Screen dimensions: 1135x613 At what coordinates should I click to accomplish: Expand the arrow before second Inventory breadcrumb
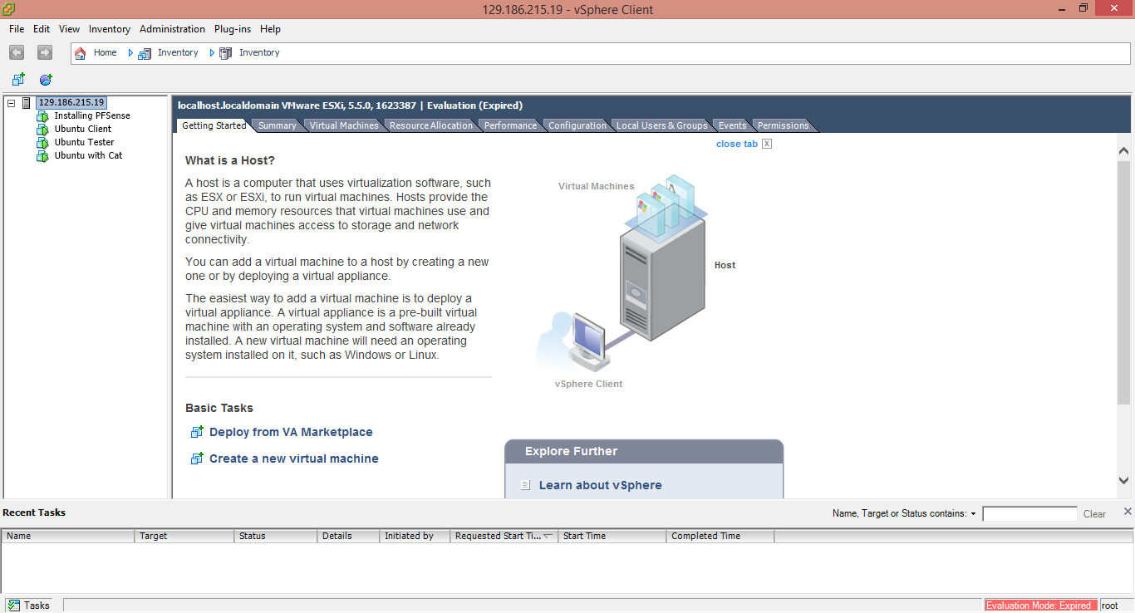click(x=212, y=53)
